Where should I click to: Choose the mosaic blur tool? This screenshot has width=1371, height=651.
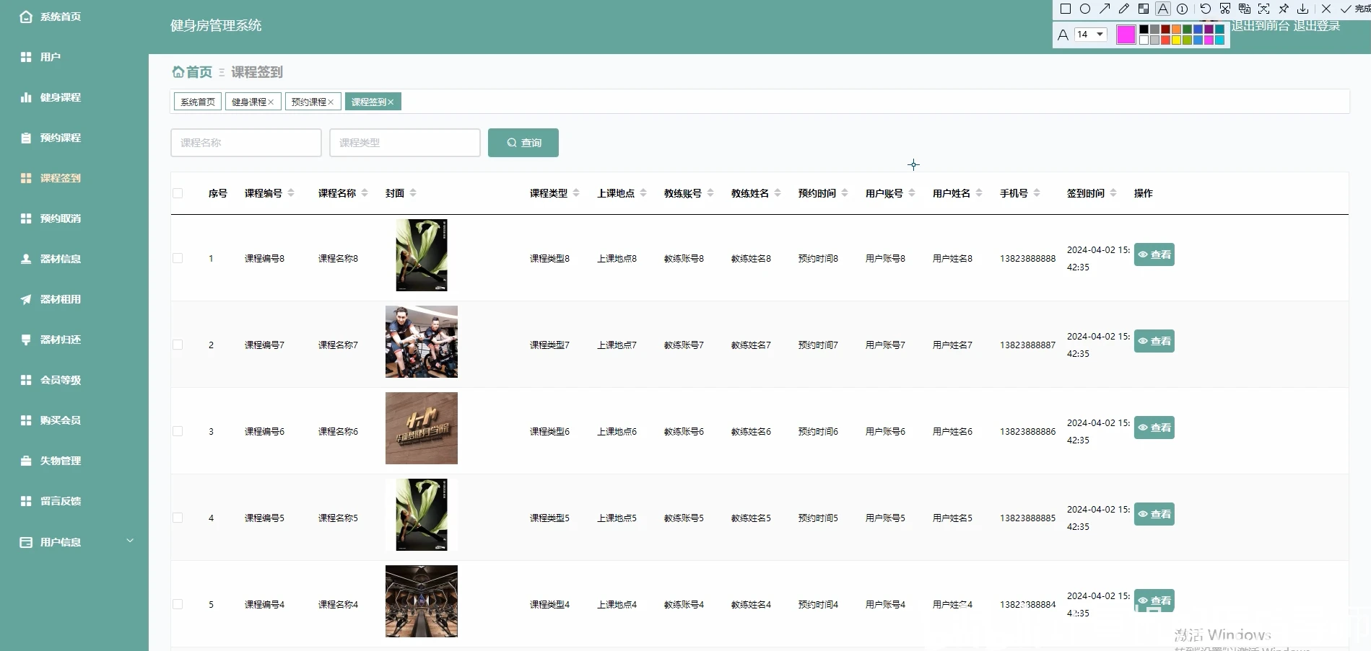pyautogui.click(x=1144, y=9)
